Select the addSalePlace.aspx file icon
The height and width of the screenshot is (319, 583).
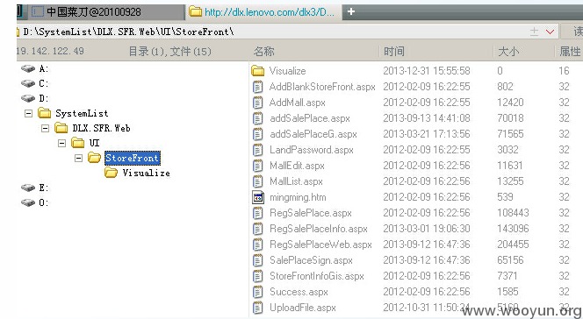click(257, 118)
